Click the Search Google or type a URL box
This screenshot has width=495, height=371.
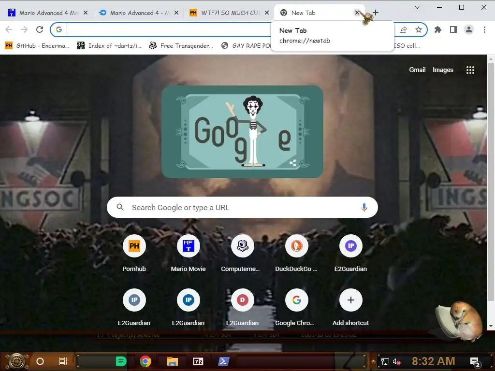[242, 207]
